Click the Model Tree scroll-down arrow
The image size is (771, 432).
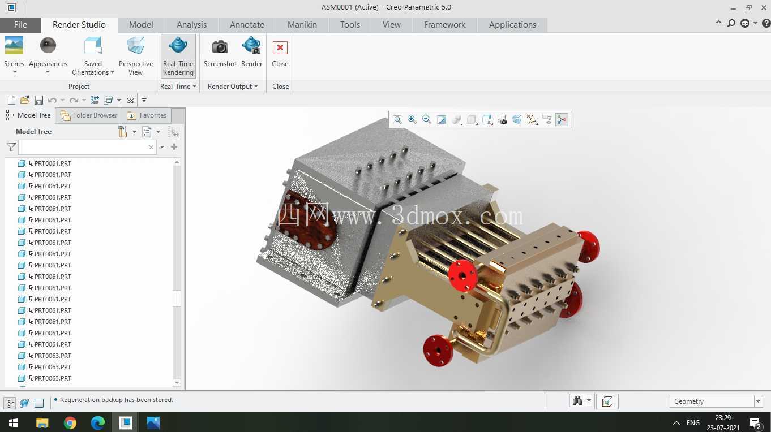(x=177, y=383)
